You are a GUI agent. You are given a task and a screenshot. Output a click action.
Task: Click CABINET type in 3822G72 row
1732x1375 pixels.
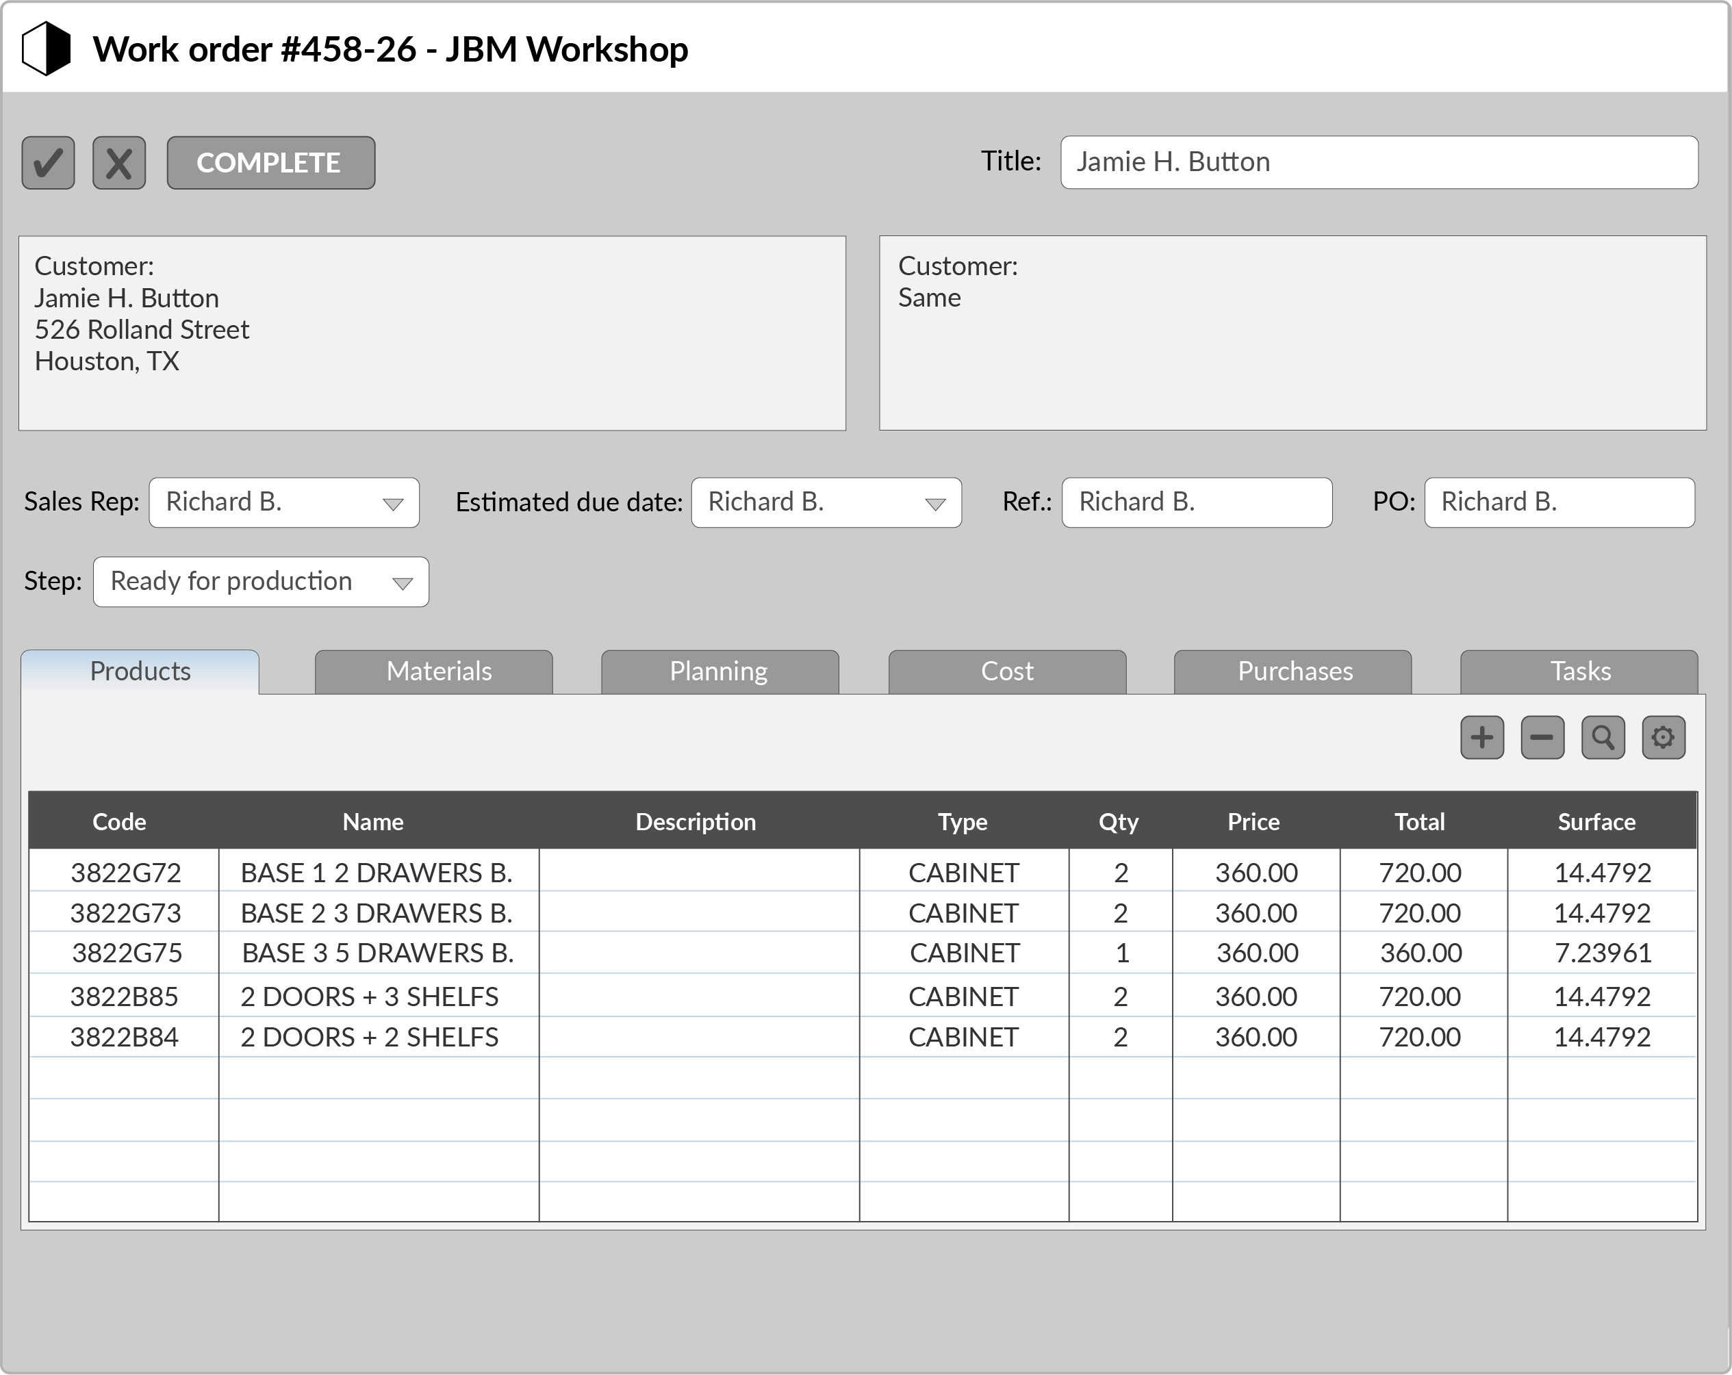pyautogui.click(x=964, y=873)
